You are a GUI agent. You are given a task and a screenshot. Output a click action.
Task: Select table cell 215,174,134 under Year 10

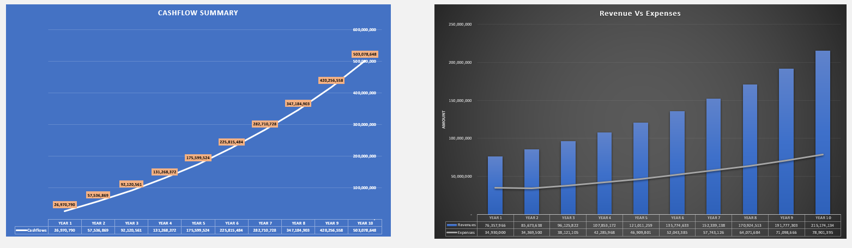pos(823,225)
